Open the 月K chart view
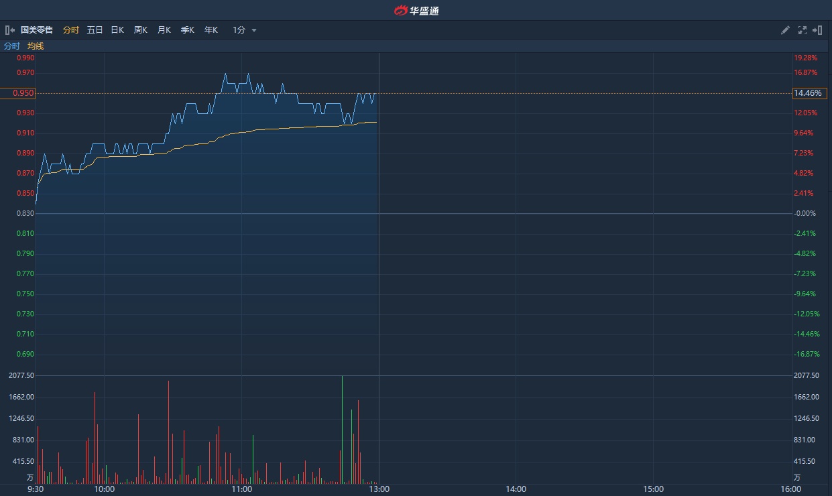This screenshot has width=832, height=496. click(x=164, y=30)
